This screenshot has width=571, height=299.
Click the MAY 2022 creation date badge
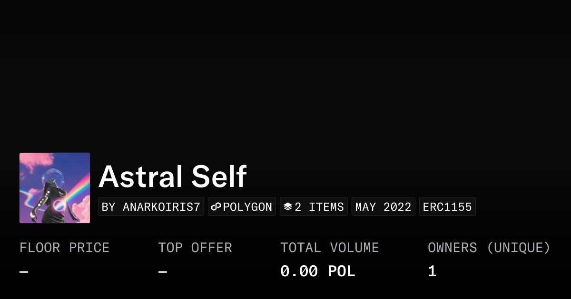pos(383,207)
